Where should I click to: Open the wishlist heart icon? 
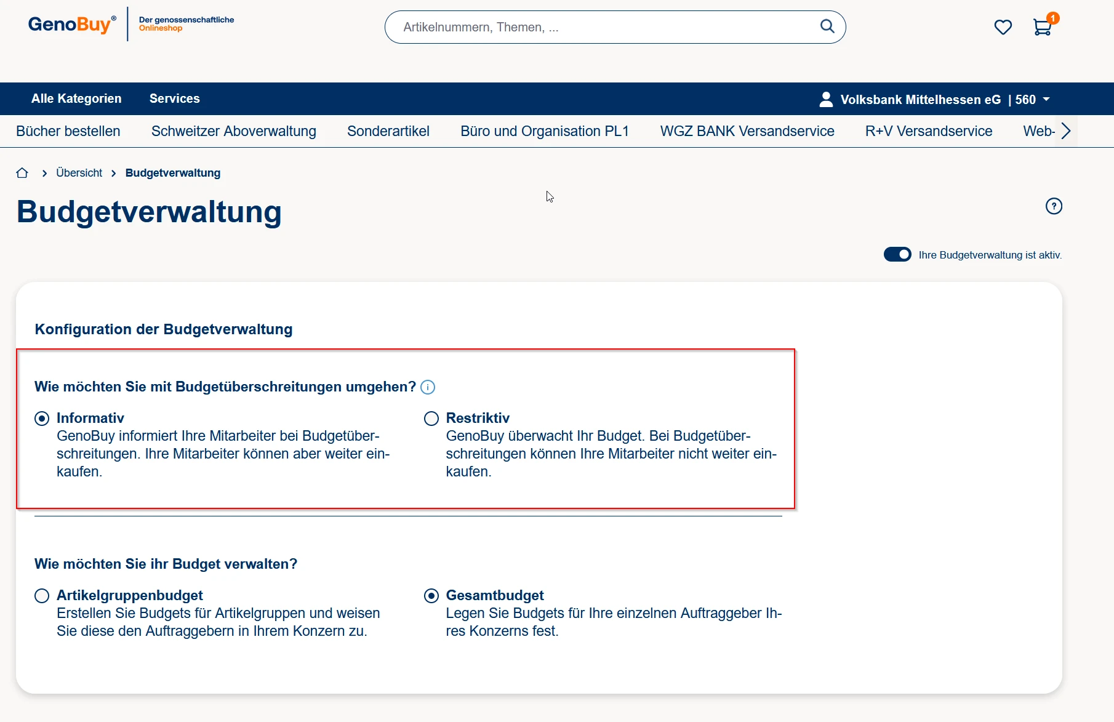pos(1003,27)
